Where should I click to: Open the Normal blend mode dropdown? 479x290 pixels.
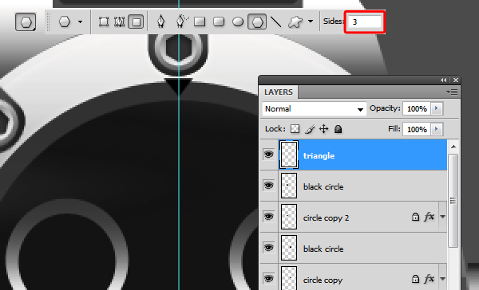(315, 109)
